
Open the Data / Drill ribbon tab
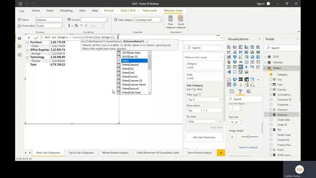coord(128,10)
